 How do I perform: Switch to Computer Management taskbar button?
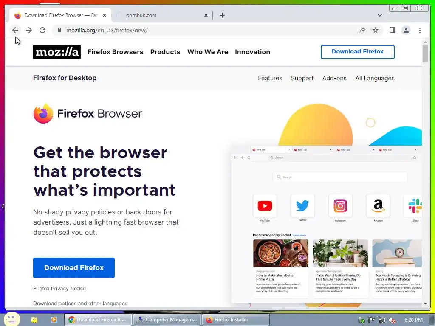pyautogui.click(x=167, y=320)
